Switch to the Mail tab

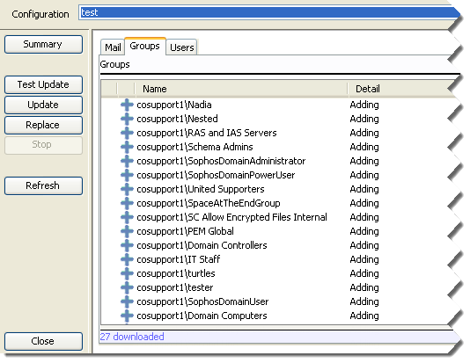click(x=113, y=47)
